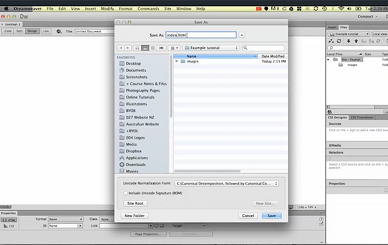
Task: Click the Synchronize icon in Files panel
Action: pyautogui.click(x=378, y=41)
